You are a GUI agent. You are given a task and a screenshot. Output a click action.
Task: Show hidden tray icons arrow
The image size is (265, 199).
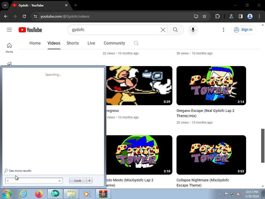tap(220, 194)
